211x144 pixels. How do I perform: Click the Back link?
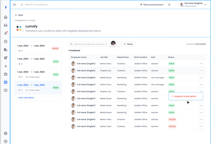[19, 15]
